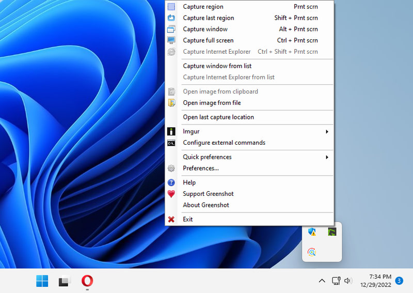Click the Capture region icon

click(171, 7)
